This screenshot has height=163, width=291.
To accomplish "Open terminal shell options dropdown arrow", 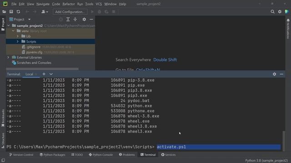I will (51, 74).
